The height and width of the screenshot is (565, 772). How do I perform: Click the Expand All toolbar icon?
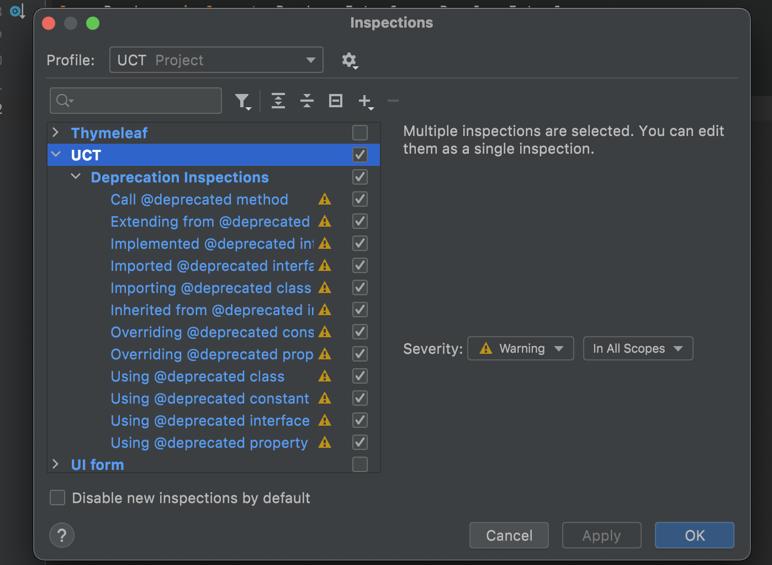pyautogui.click(x=278, y=101)
